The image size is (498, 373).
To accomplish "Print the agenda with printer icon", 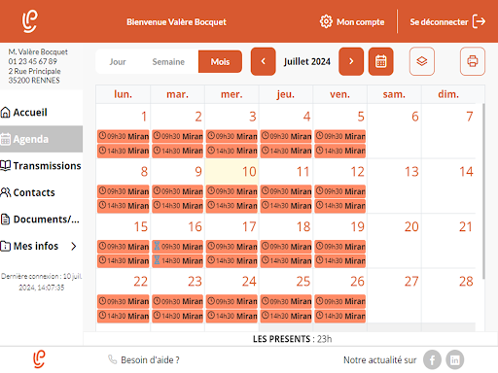I will click(x=473, y=61).
